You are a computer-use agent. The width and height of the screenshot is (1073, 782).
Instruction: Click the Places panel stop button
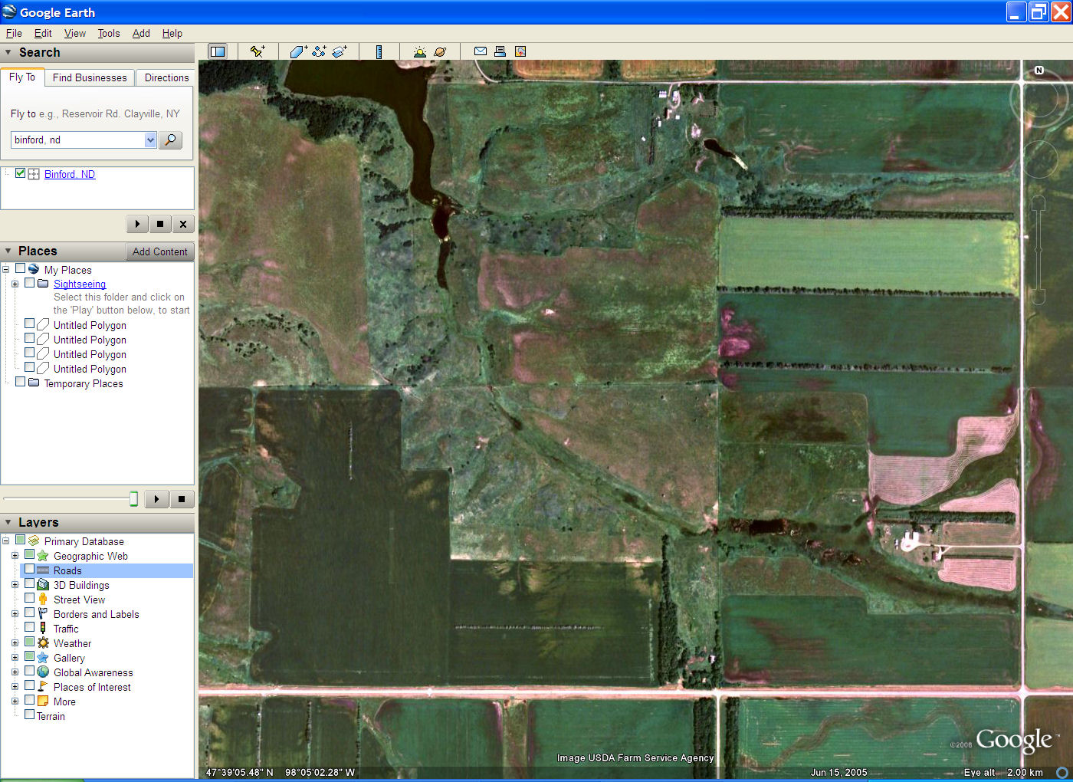pyautogui.click(x=182, y=499)
